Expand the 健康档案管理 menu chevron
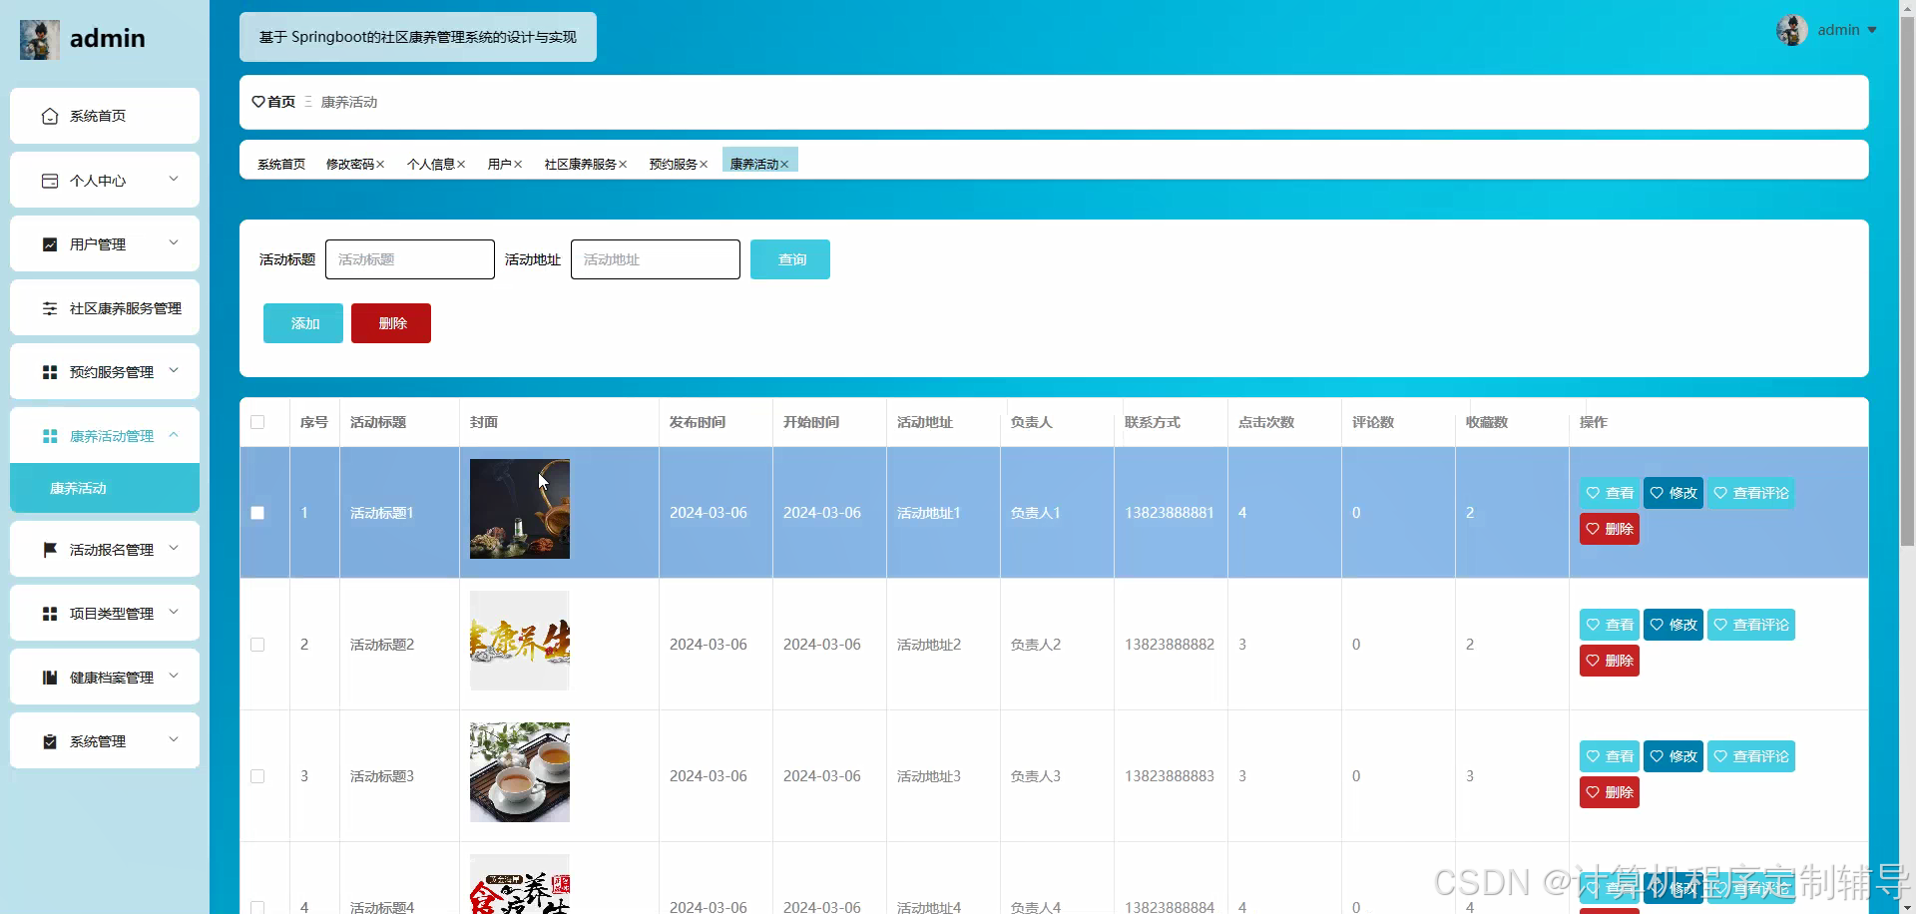The image size is (1916, 914). click(x=174, y=677)
